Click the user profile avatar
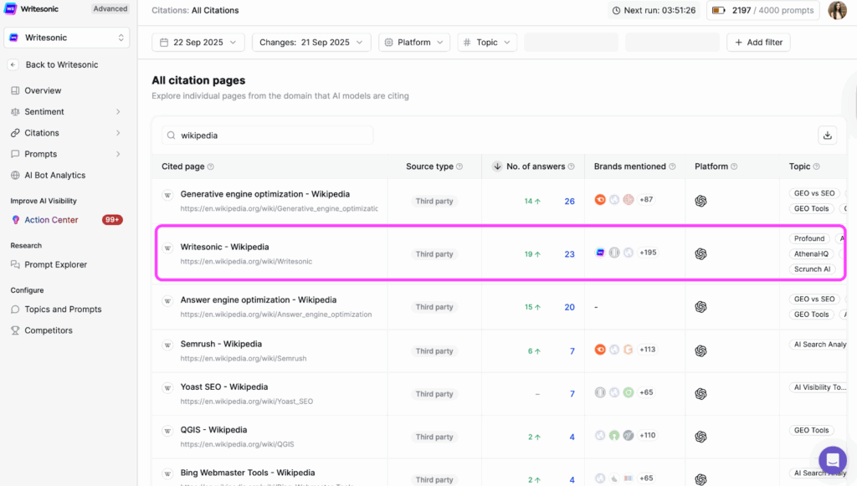The height and width of the screenshot is (486, 857). [x=836, y=10]
